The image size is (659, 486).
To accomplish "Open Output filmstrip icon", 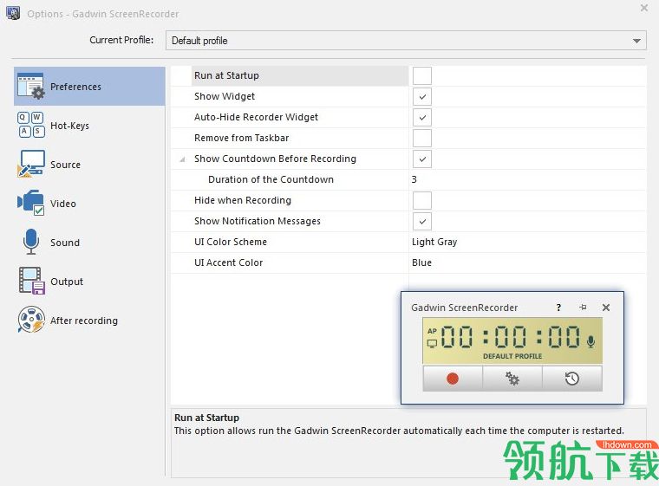I will click(31, 281).
